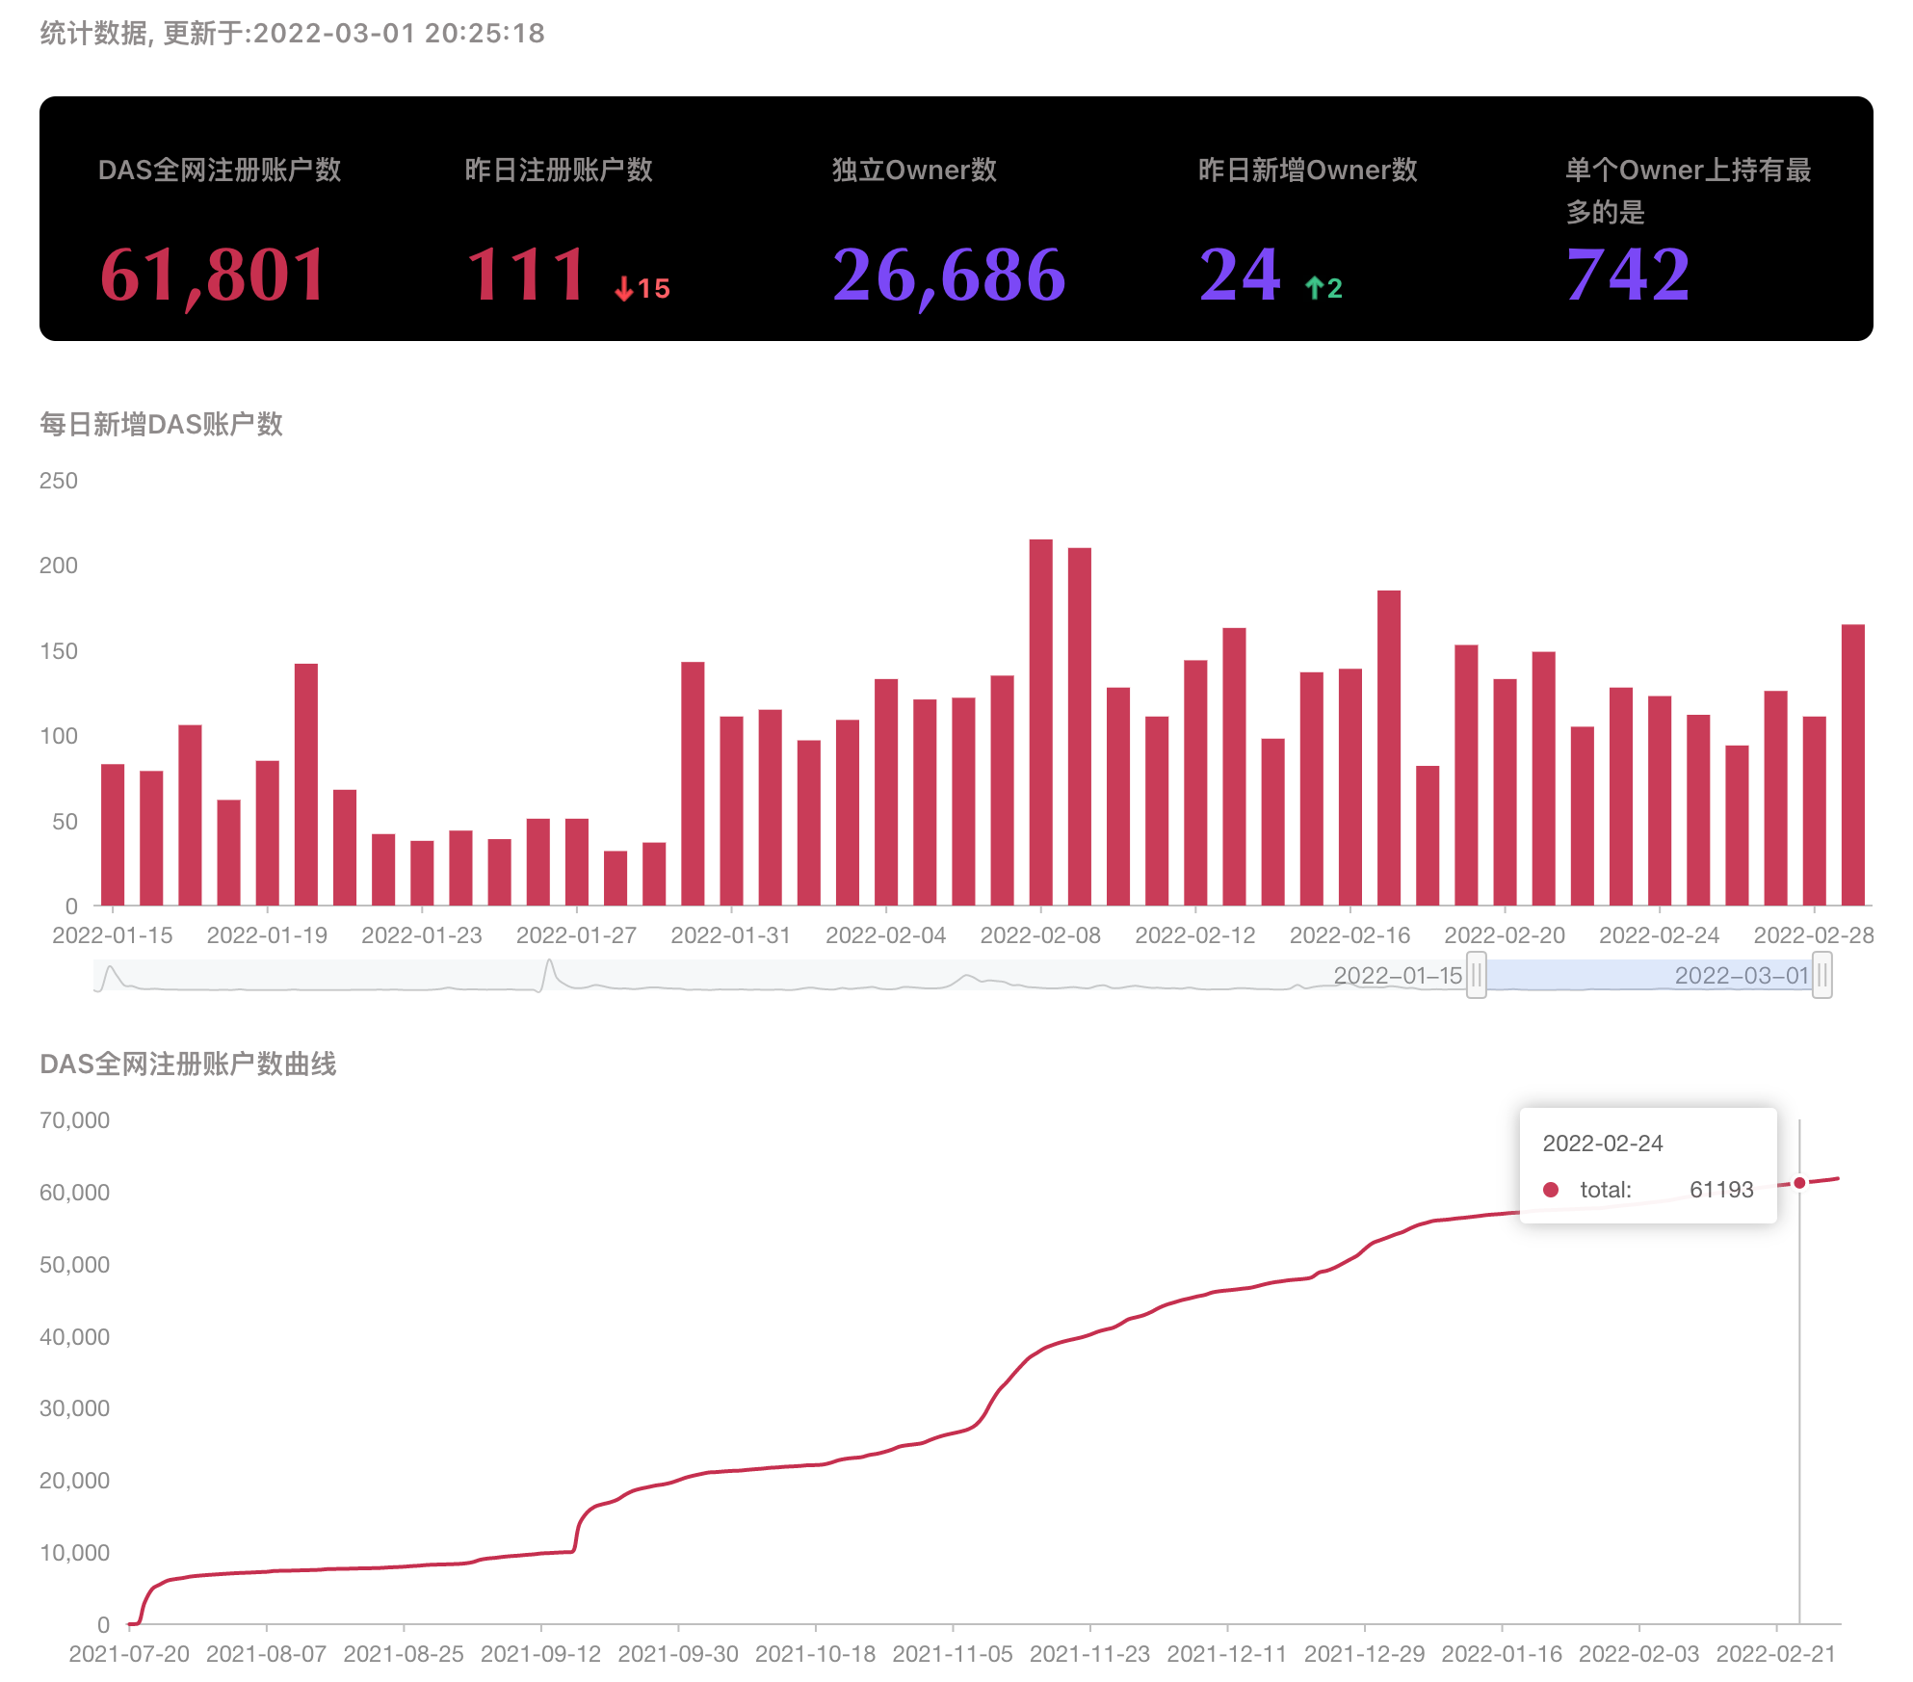Click the tallest bar near 2022-02-08
The height and width of the screenshot is (1682, 1913).
tap(1040, 723)
